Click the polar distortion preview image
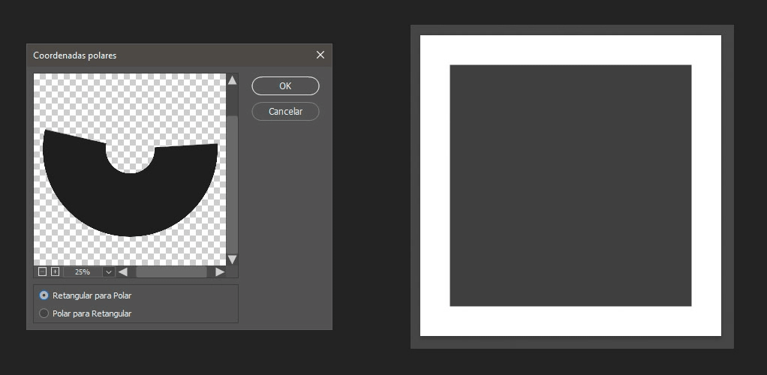Image resolution: width=767 pixels, height=375 pixels. (x=130, y=169)
